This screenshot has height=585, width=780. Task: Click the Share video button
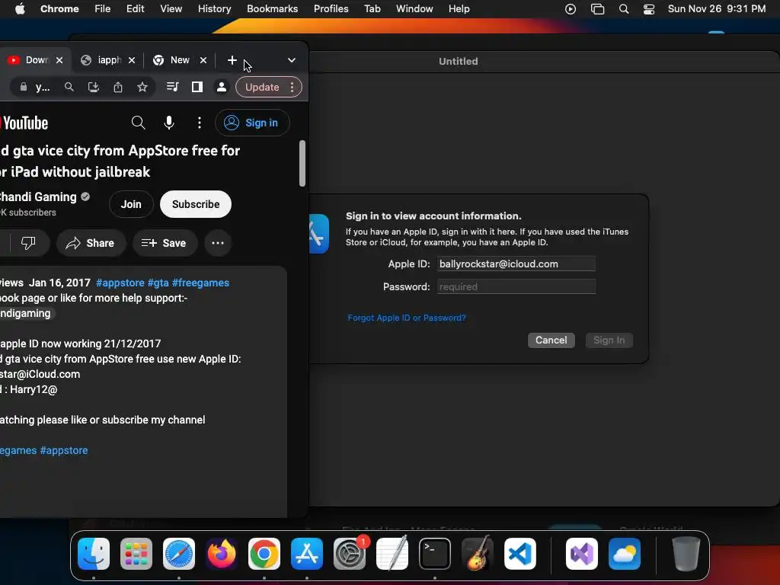91,243
